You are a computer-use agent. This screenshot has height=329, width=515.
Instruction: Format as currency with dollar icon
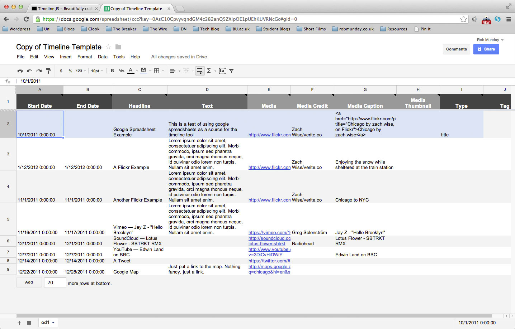[x=61, y=71]
